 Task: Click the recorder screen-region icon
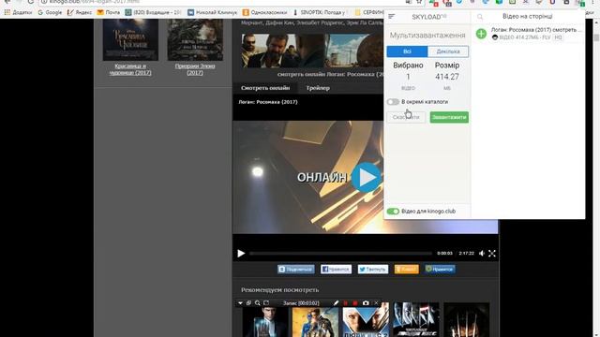pos(266,303)
